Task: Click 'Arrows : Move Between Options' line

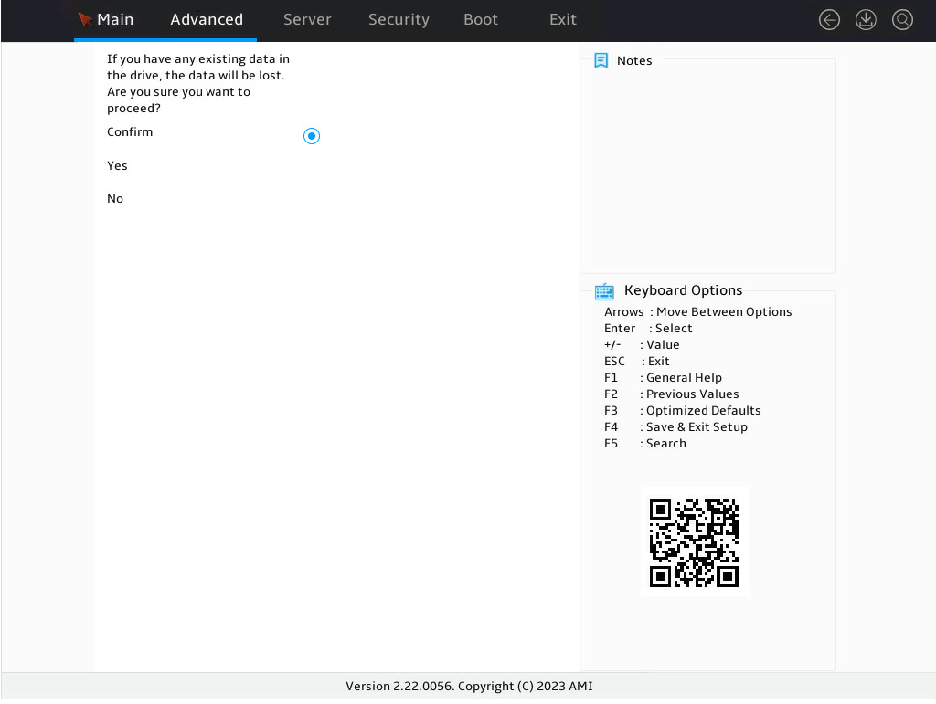Action: pos(697,311)
